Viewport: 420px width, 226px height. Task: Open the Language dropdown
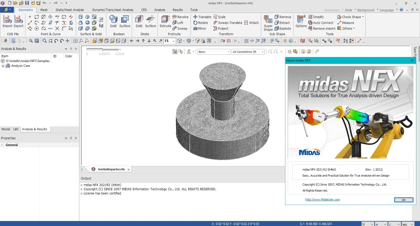point(388,10)
